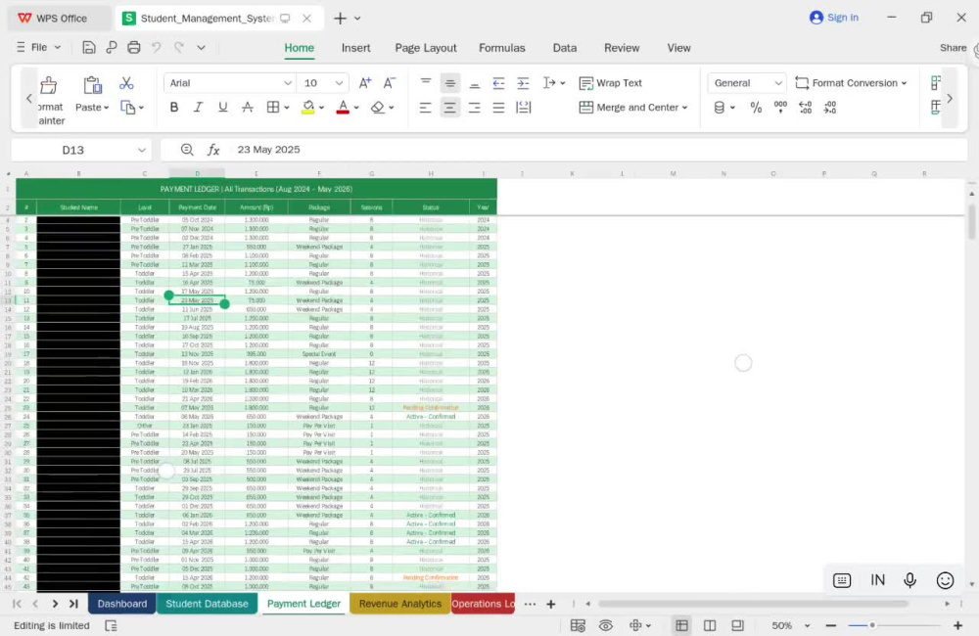Image resolution: width=979 pixels, height=636 pixels.
Task: Switch to the View ribbon tab
Action: (678, 48)
